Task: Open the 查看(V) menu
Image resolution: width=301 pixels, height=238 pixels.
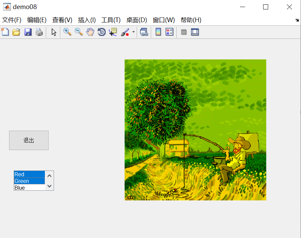Action: tap(62, 20)
